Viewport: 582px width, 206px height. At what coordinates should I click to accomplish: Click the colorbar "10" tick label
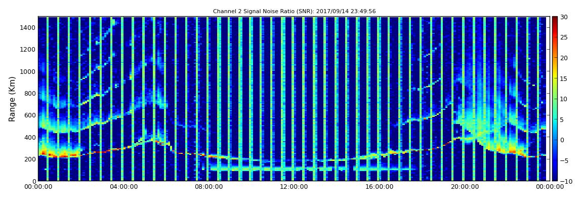point(564,99)
